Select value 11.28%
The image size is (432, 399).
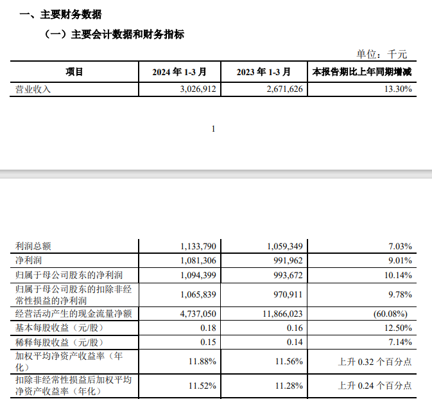[289, 386]
